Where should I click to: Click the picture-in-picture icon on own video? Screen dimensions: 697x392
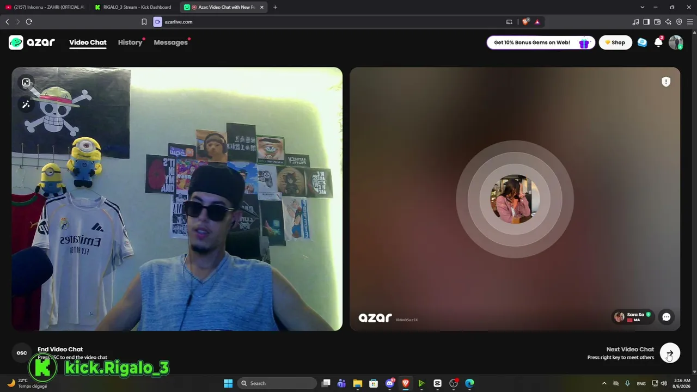26,83
